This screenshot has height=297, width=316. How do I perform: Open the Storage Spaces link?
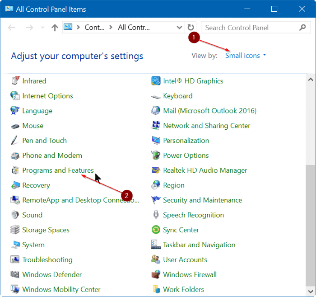tap(46, 230)
